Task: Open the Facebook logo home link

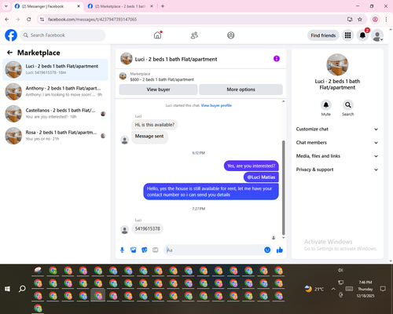Action: click(x=11, y=35)
